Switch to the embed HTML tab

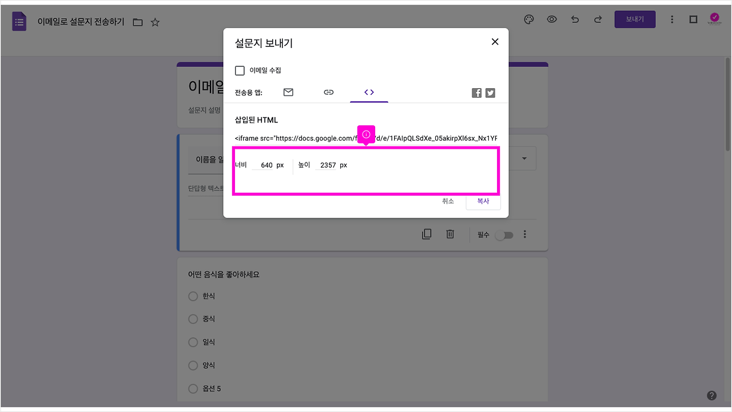[x=369, y=92]
